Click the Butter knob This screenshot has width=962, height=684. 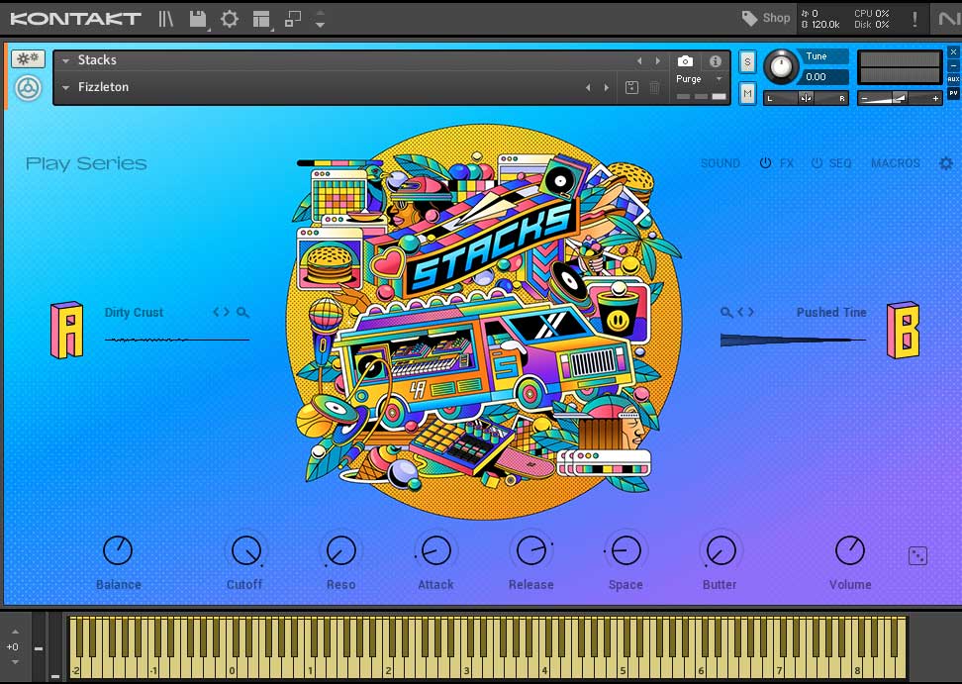tap(721, 550)
